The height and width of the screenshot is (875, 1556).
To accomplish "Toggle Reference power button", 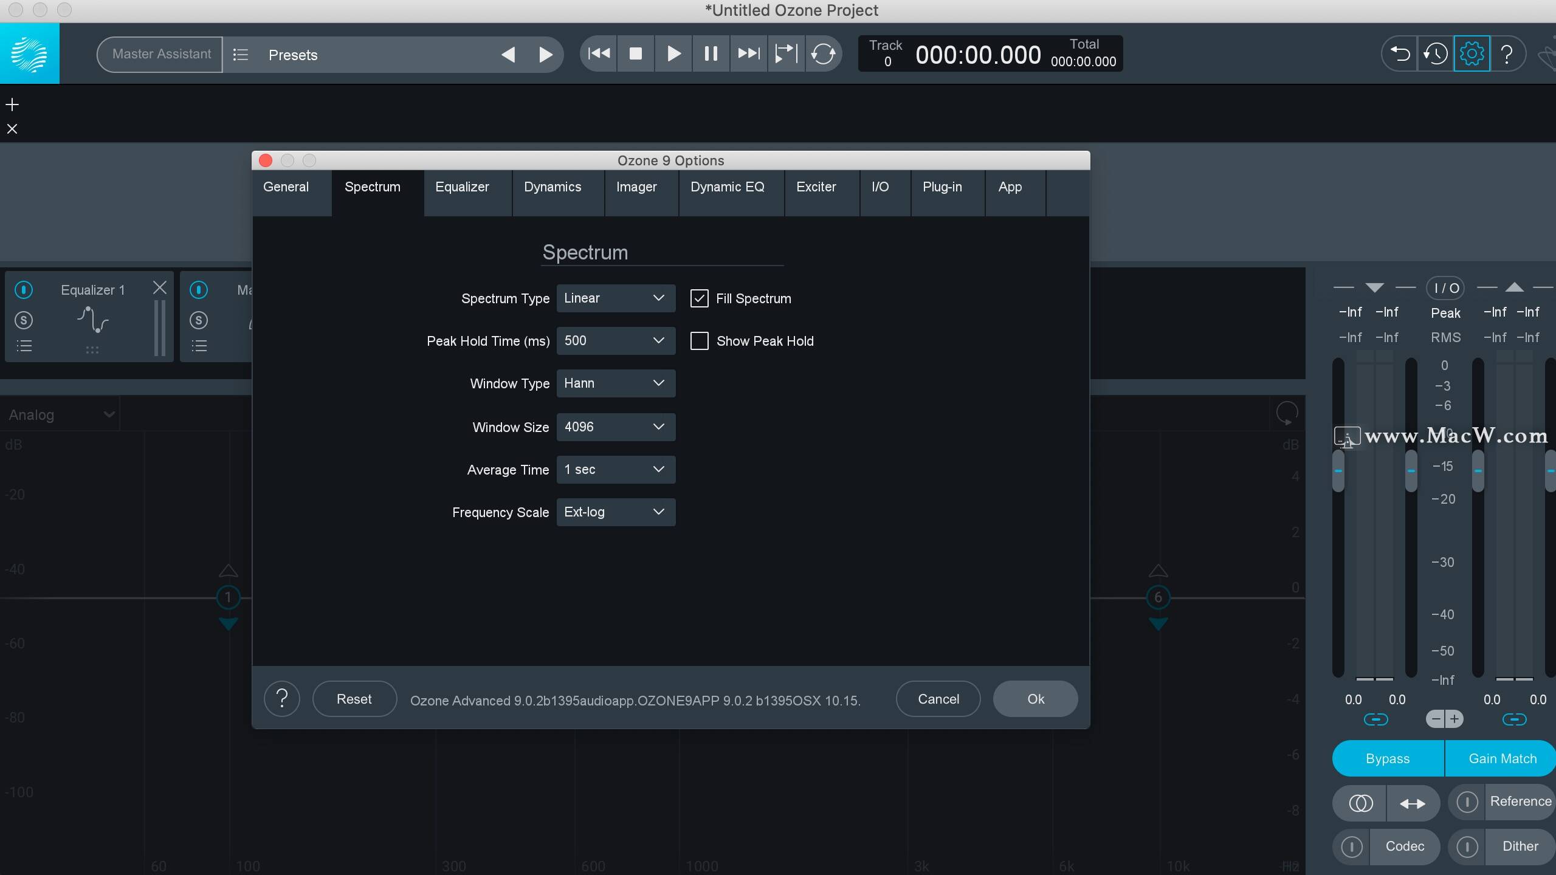I will pos(1467,802).
